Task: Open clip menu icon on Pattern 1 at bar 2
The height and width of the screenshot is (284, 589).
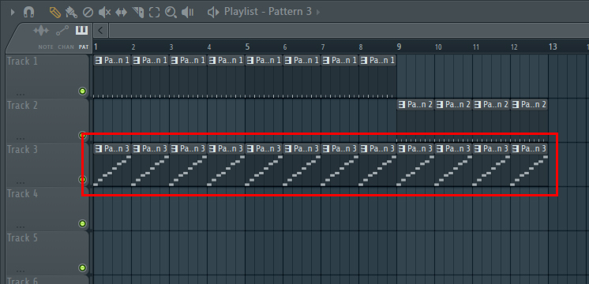Action: [x=137, y=61]
